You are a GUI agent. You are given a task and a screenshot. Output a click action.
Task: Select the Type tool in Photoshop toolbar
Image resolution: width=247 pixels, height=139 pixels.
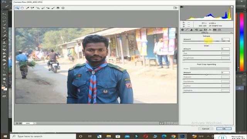(x=4, y=68)
